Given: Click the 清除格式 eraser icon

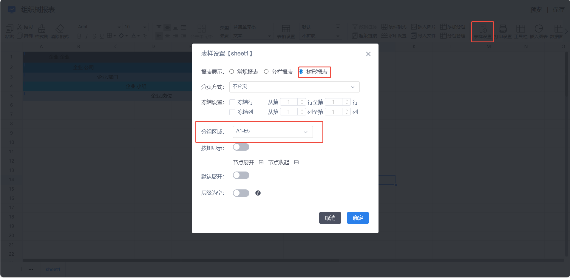Looking at the screenshot, I should point(60,29).
